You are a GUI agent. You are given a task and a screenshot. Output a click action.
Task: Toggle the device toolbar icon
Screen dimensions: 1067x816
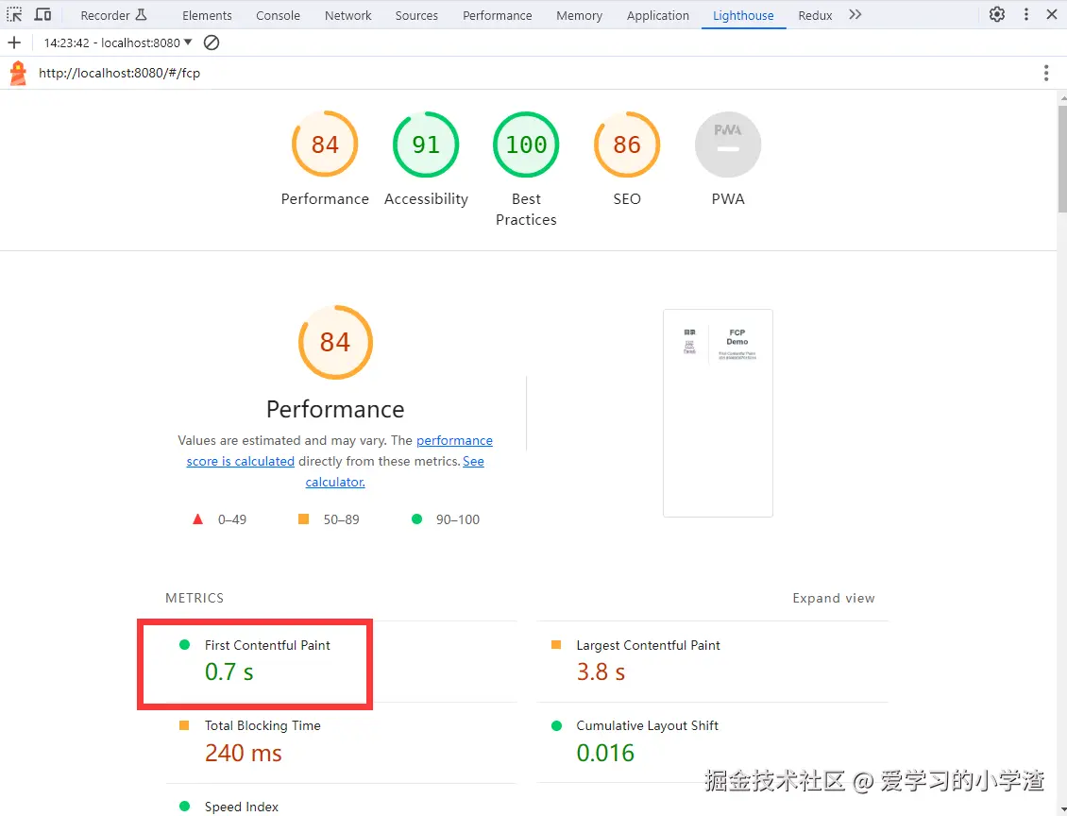(x=42, y=14)
